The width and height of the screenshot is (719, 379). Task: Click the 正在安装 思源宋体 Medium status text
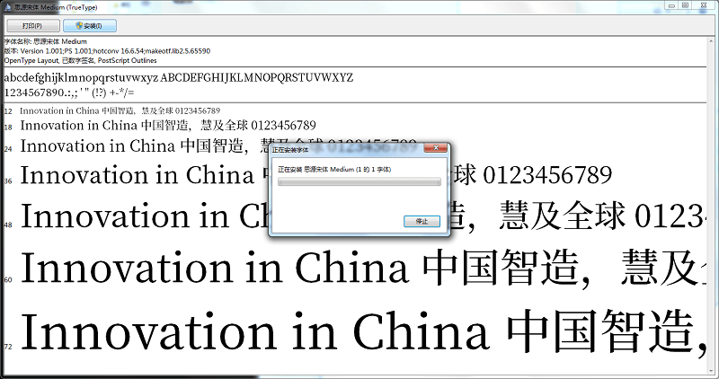pyautogui.click(x=334, y=170)
